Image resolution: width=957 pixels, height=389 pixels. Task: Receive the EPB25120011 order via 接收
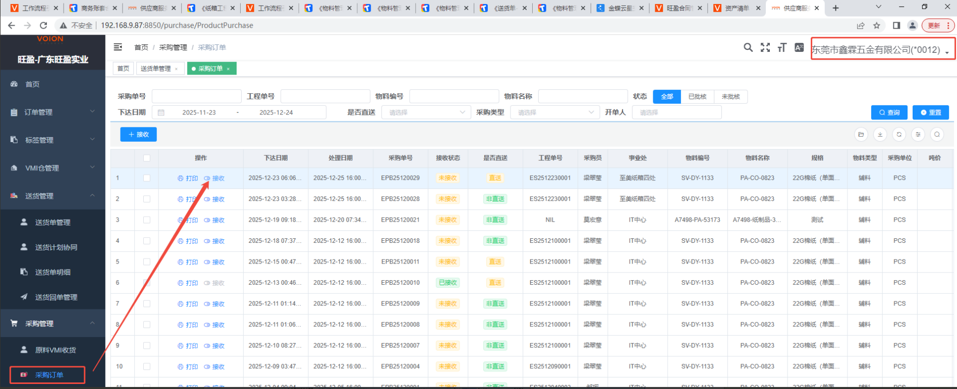click(x=214, y=262)
